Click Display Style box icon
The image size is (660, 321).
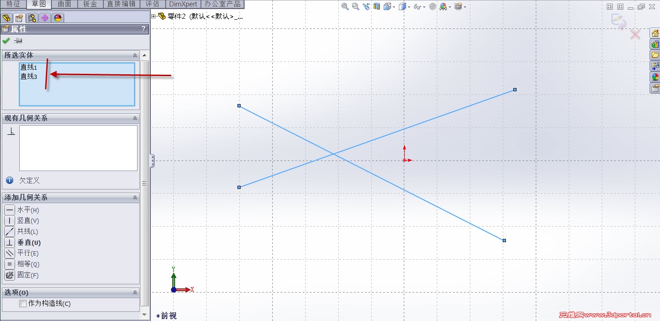(402, 6)
